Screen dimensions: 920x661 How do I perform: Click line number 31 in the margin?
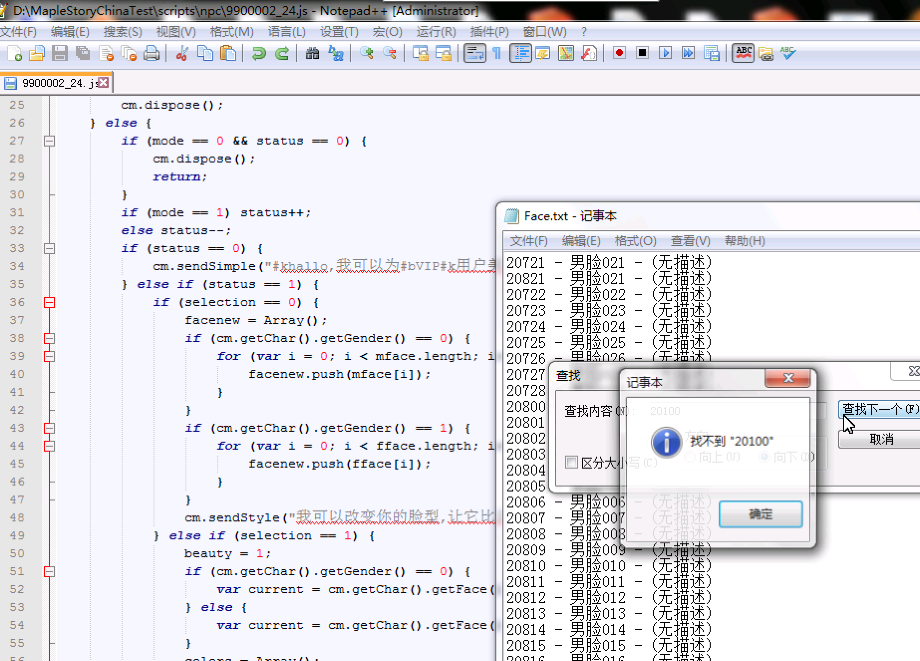(17, 213)
